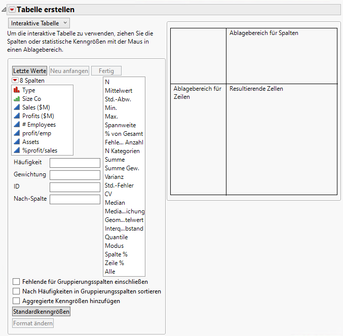Check Aggregierte Kenngrößen hinzufügen
The image size is (343, 336).
pos(16,301)
